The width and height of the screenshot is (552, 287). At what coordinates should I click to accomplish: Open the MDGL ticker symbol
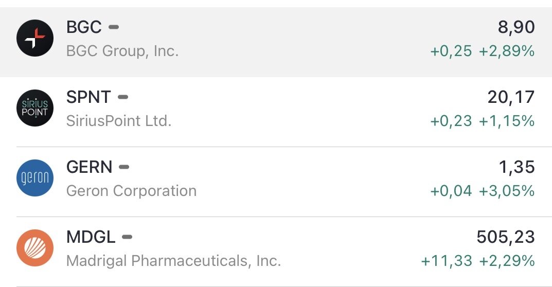pos(91,237)
